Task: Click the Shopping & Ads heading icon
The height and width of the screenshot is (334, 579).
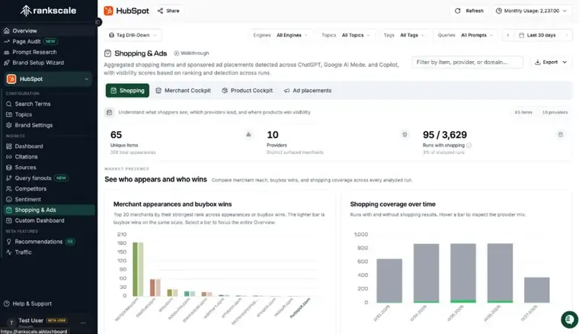Action: [x=107, y=53]
